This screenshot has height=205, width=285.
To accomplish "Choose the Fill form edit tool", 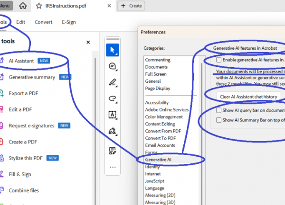I will [x=113, y=151].
